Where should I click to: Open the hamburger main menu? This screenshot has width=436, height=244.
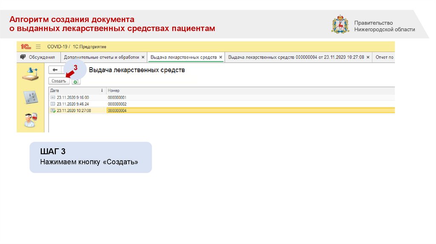38,47
